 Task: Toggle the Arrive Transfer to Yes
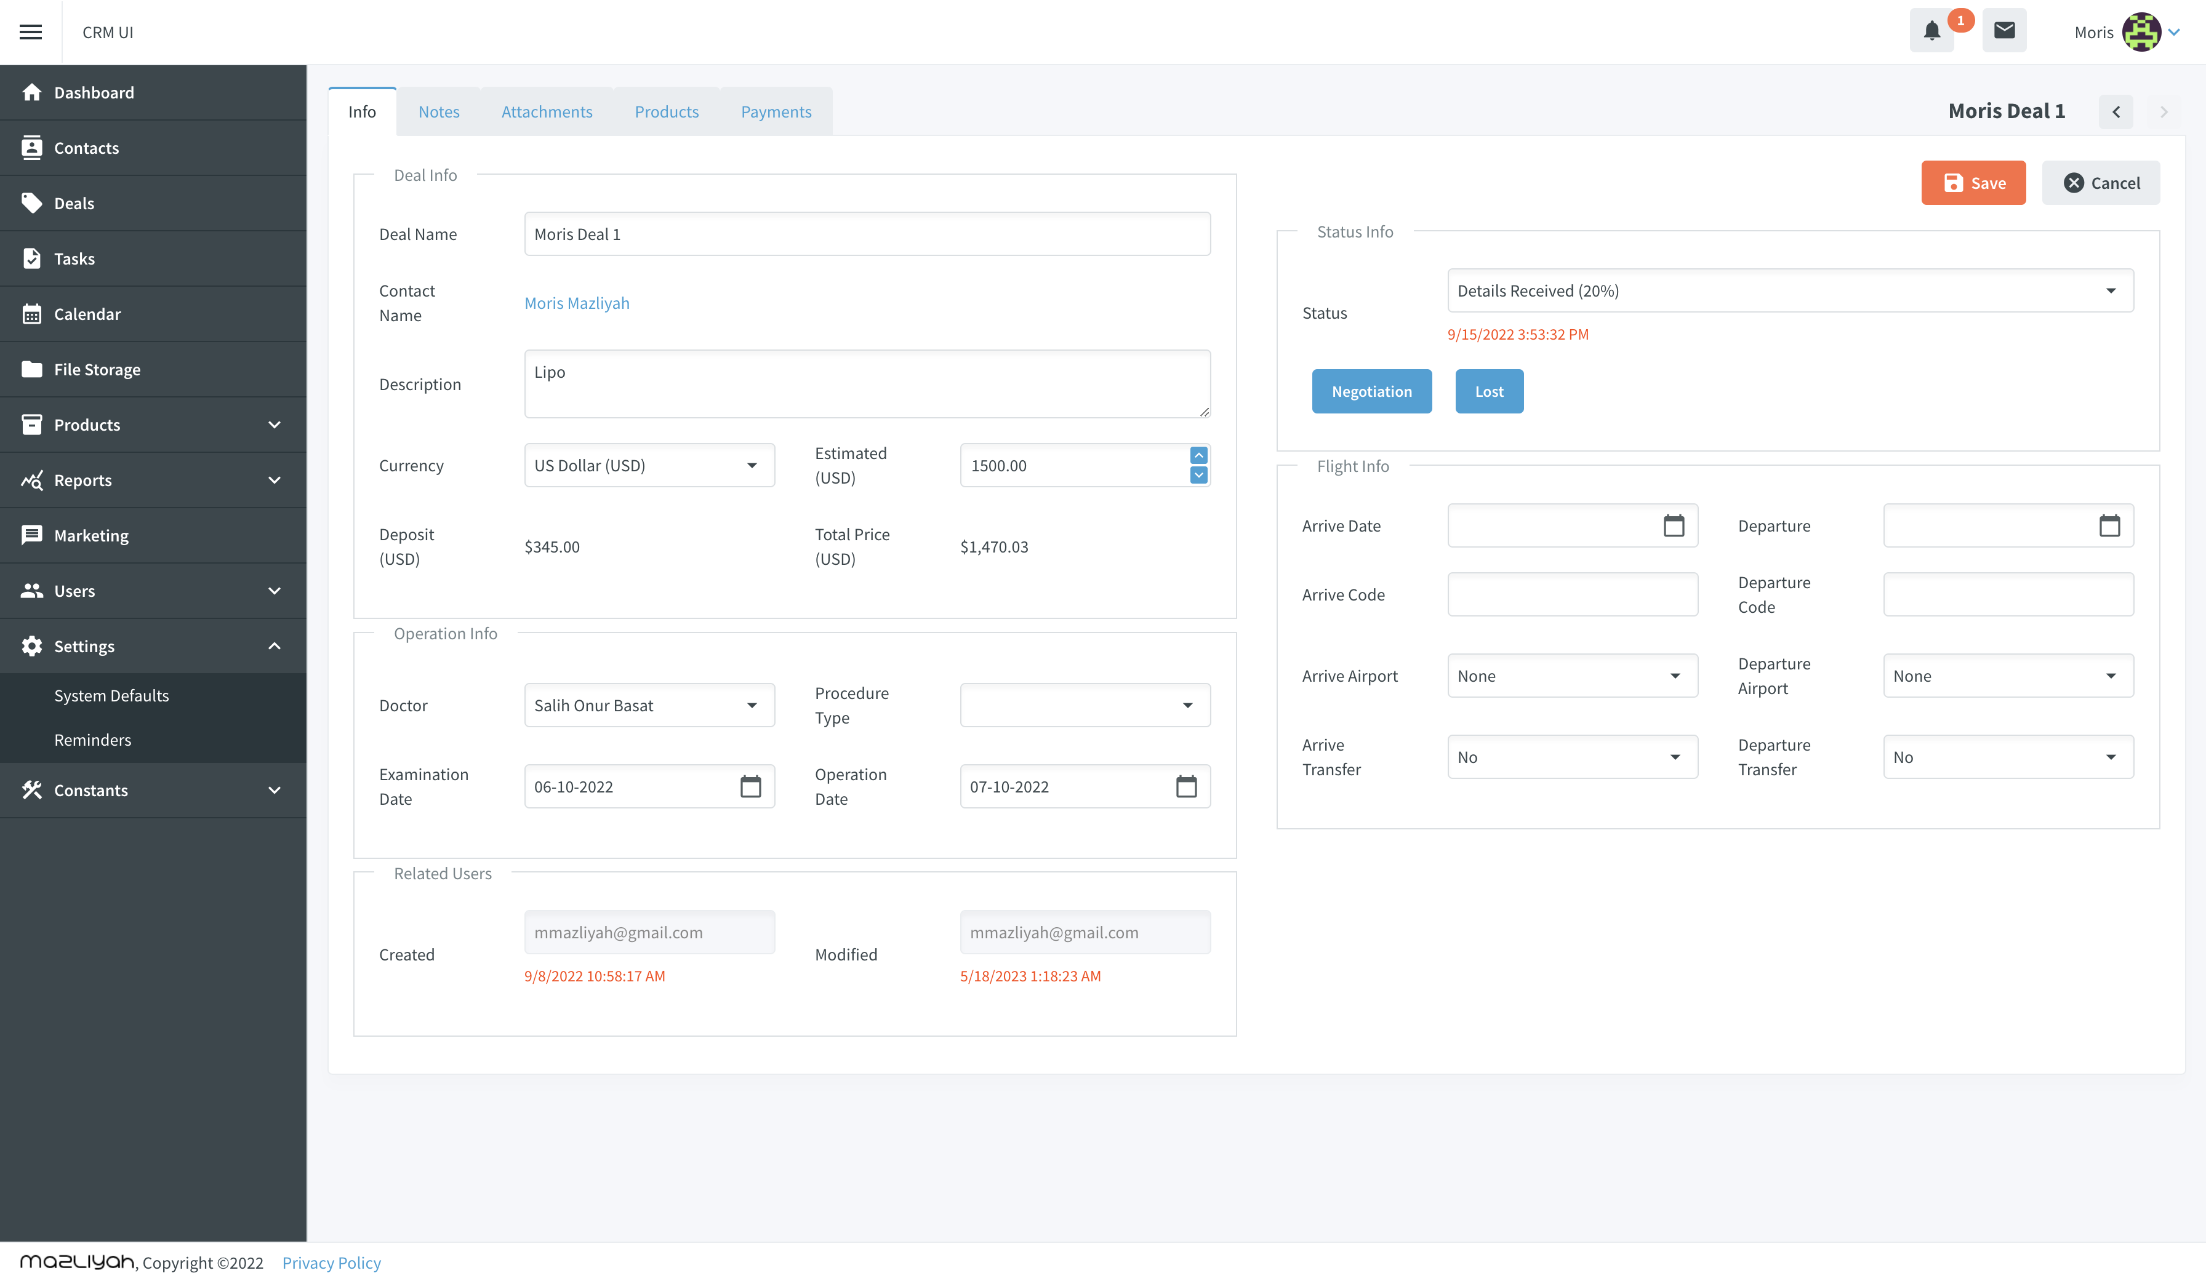pyautogui.click(x=1573, y=756)
